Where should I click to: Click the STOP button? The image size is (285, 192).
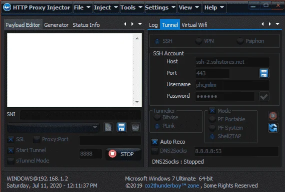[x=123, y=154]
